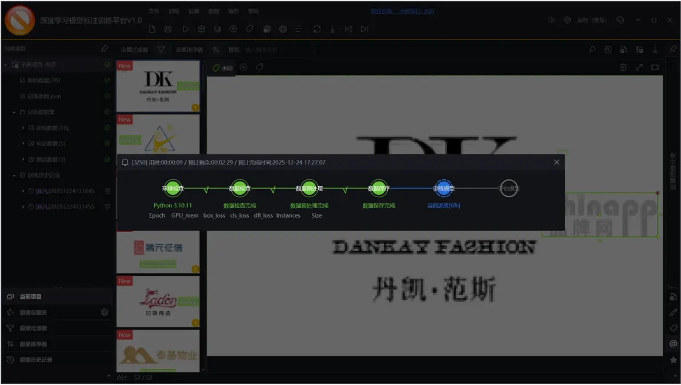
Task: Open gear icon next to 图像收藏夹
Action: tap(104, 312)
